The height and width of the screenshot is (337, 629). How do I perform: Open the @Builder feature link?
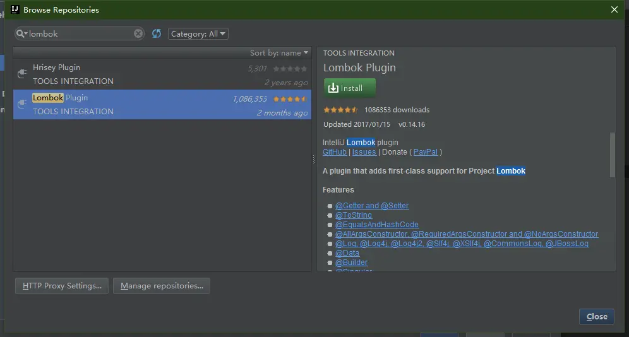pyautogui.click(x=351, y=263)
